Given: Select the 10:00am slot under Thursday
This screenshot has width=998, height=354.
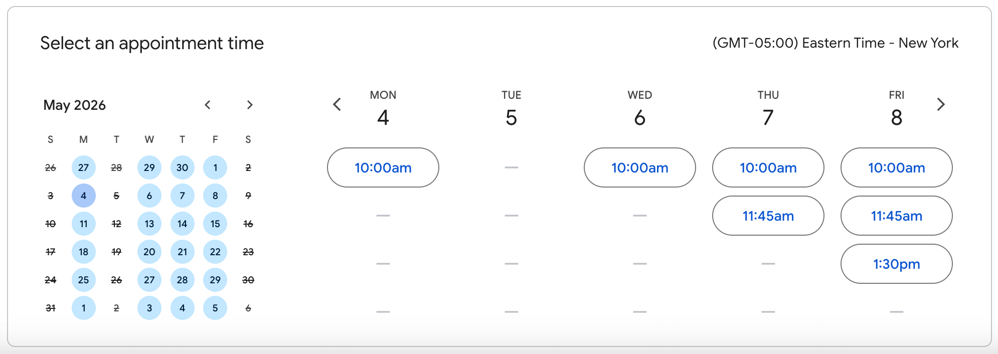Looking at the screenshot, I should [768, 167].
